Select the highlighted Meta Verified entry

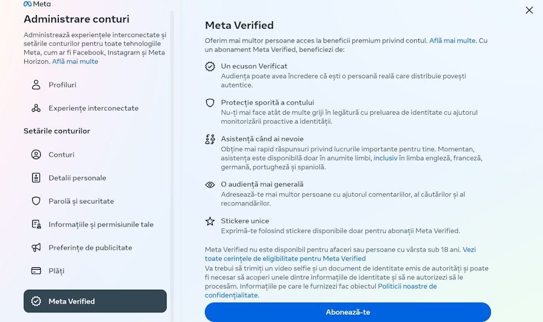[x=95, y=301]
